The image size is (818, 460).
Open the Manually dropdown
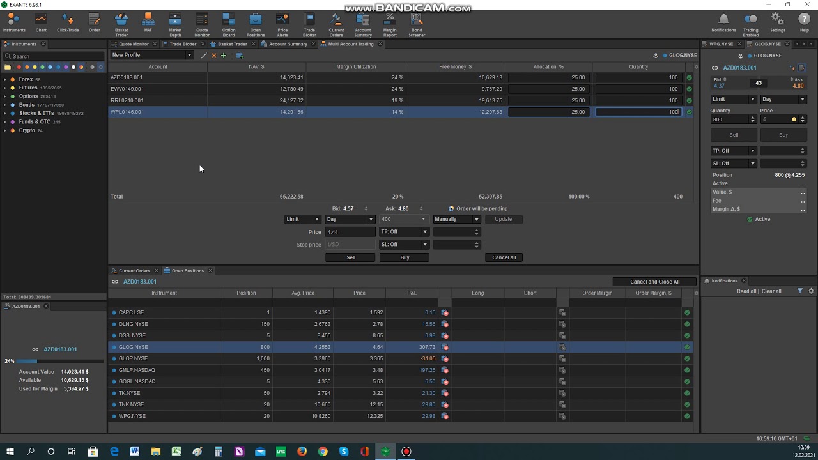tap(456, 219)
